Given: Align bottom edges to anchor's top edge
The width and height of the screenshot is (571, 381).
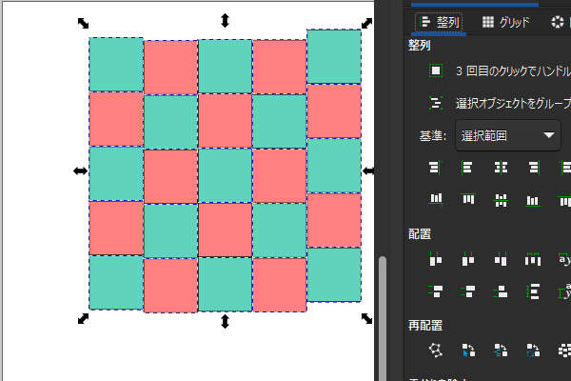Looking at the screenshot, I should [436, 199].
